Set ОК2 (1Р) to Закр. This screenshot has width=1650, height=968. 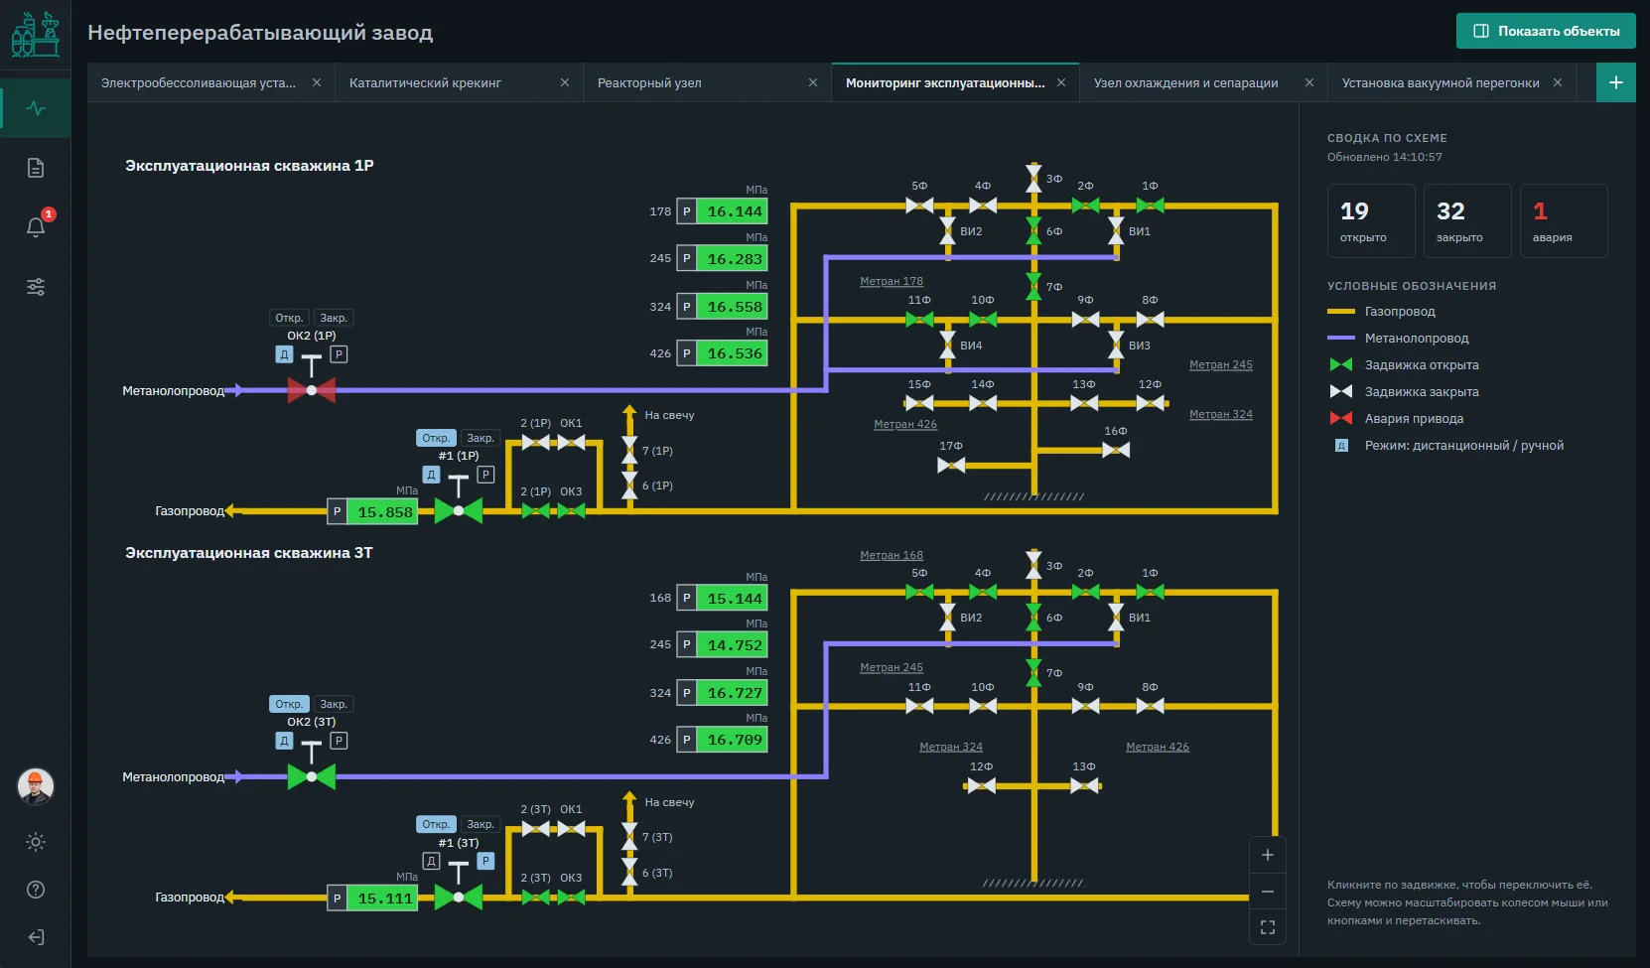pyautogui.click(x=334, y=318)
